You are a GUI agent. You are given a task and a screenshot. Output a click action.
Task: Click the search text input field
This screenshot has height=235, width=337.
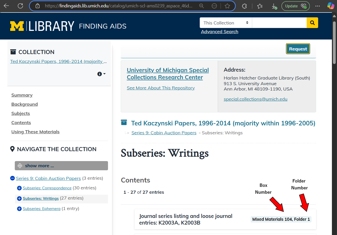(x=279, y=23)
